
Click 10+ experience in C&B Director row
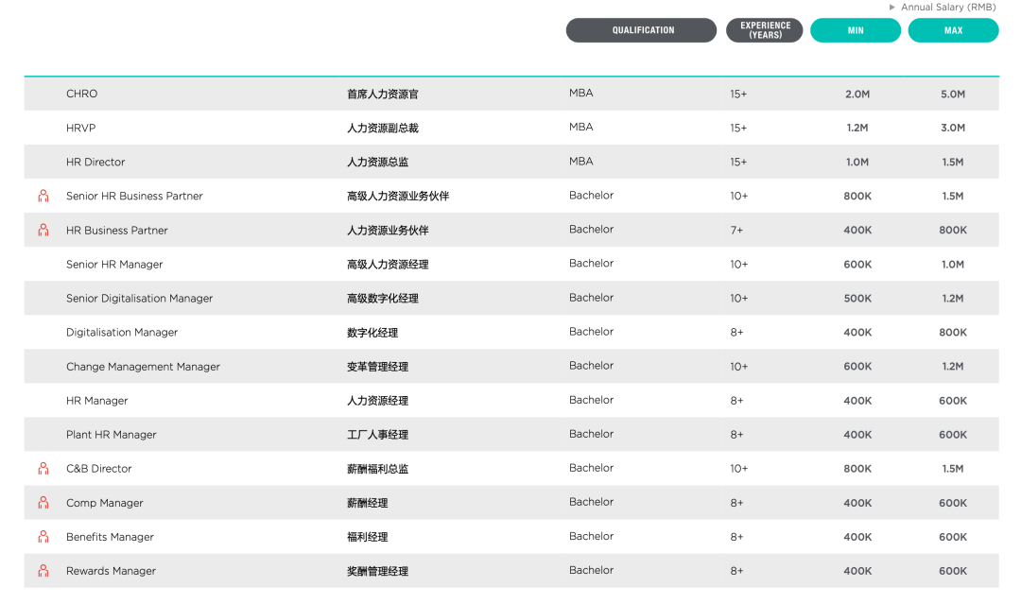point(739,469)
